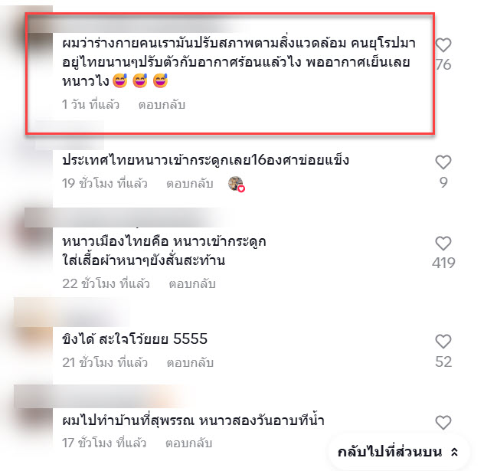Like the สุพรรณ comment from 17 hours ago
The width and height of the screenshot is (484, 471).
443,423
